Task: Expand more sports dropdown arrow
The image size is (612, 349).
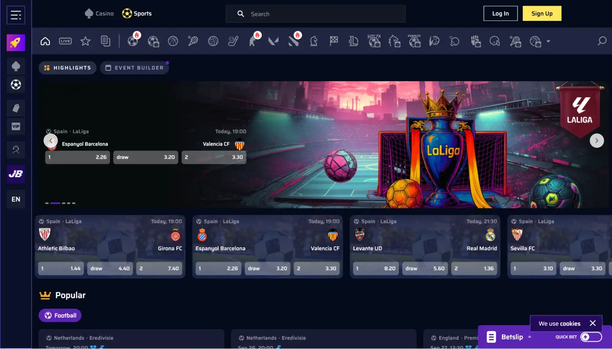Action: [x=548, y=41]
